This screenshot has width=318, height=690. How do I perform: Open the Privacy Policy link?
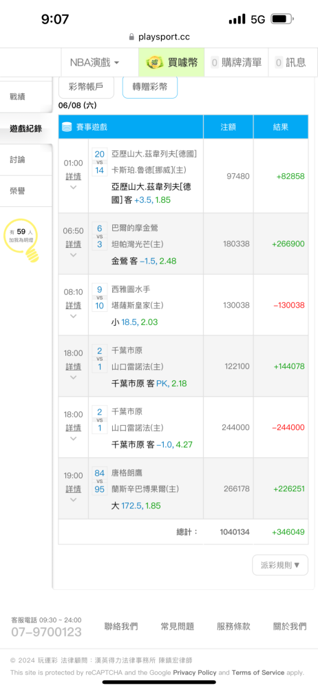coord(195,672)
